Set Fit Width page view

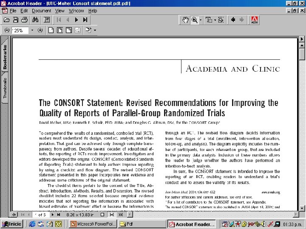click(69, 30)
